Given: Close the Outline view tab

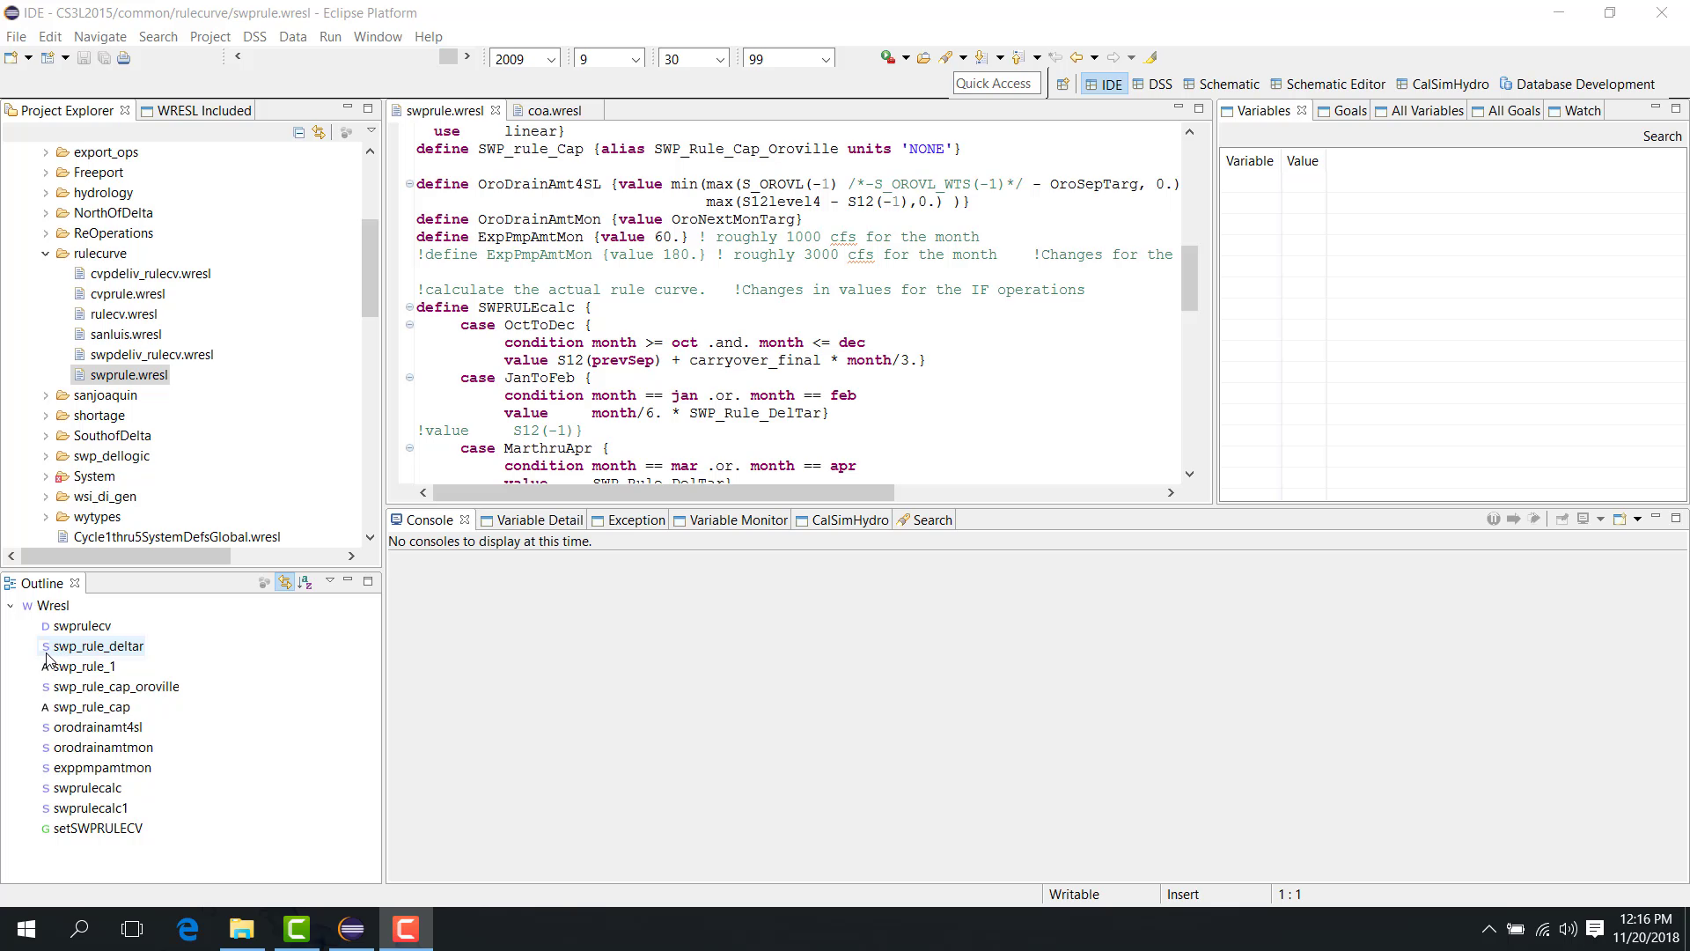Looking at the screenshot, I should 75,583.
